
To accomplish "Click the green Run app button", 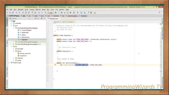I will [56, 13].
